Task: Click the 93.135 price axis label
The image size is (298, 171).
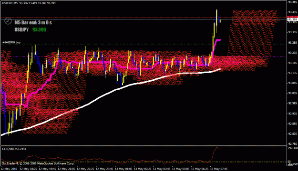Action: click(292, 73)
